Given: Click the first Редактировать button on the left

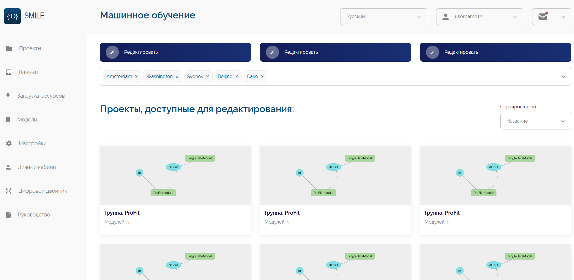Looking at the screenshot, I should point(175,52).
